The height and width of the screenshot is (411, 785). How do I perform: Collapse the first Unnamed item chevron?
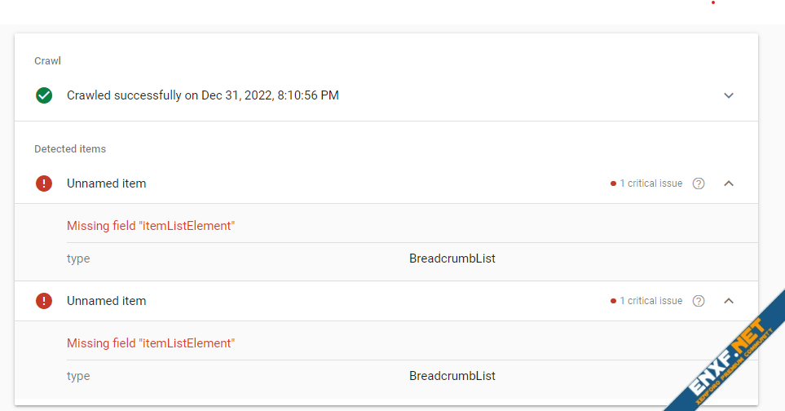pos(729,183)
